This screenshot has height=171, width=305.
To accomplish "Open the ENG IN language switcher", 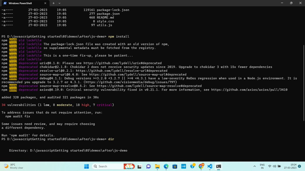I will pos(262,166).
